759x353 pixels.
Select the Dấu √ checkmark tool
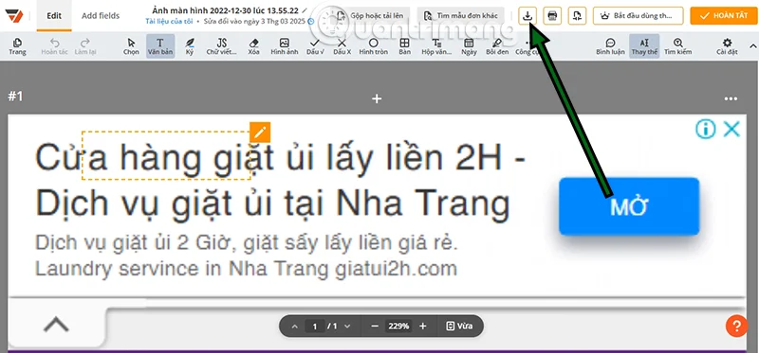[315, 46]
